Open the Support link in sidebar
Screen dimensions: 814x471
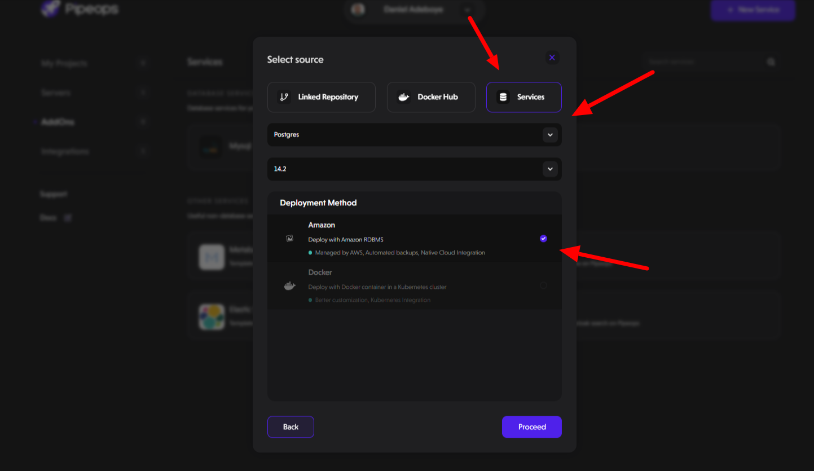coord(54,194)
